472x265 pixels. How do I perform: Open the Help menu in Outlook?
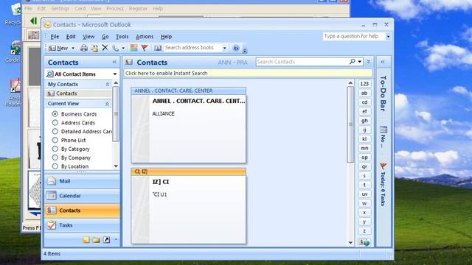166,37
